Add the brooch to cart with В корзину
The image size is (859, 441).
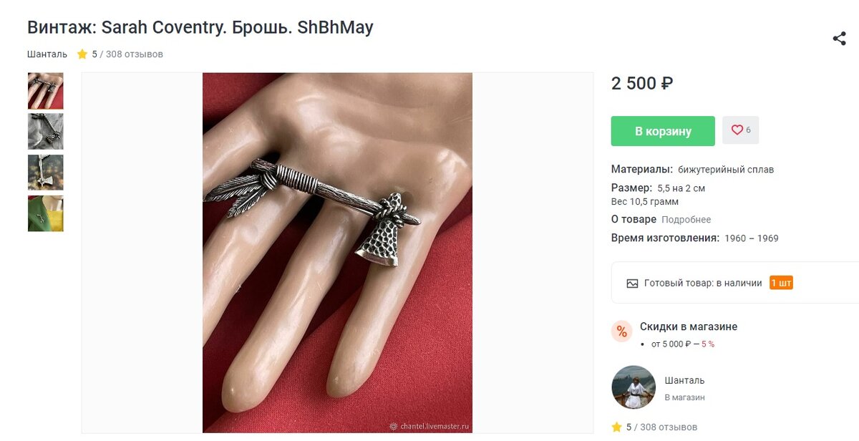[x=662, y=130]
